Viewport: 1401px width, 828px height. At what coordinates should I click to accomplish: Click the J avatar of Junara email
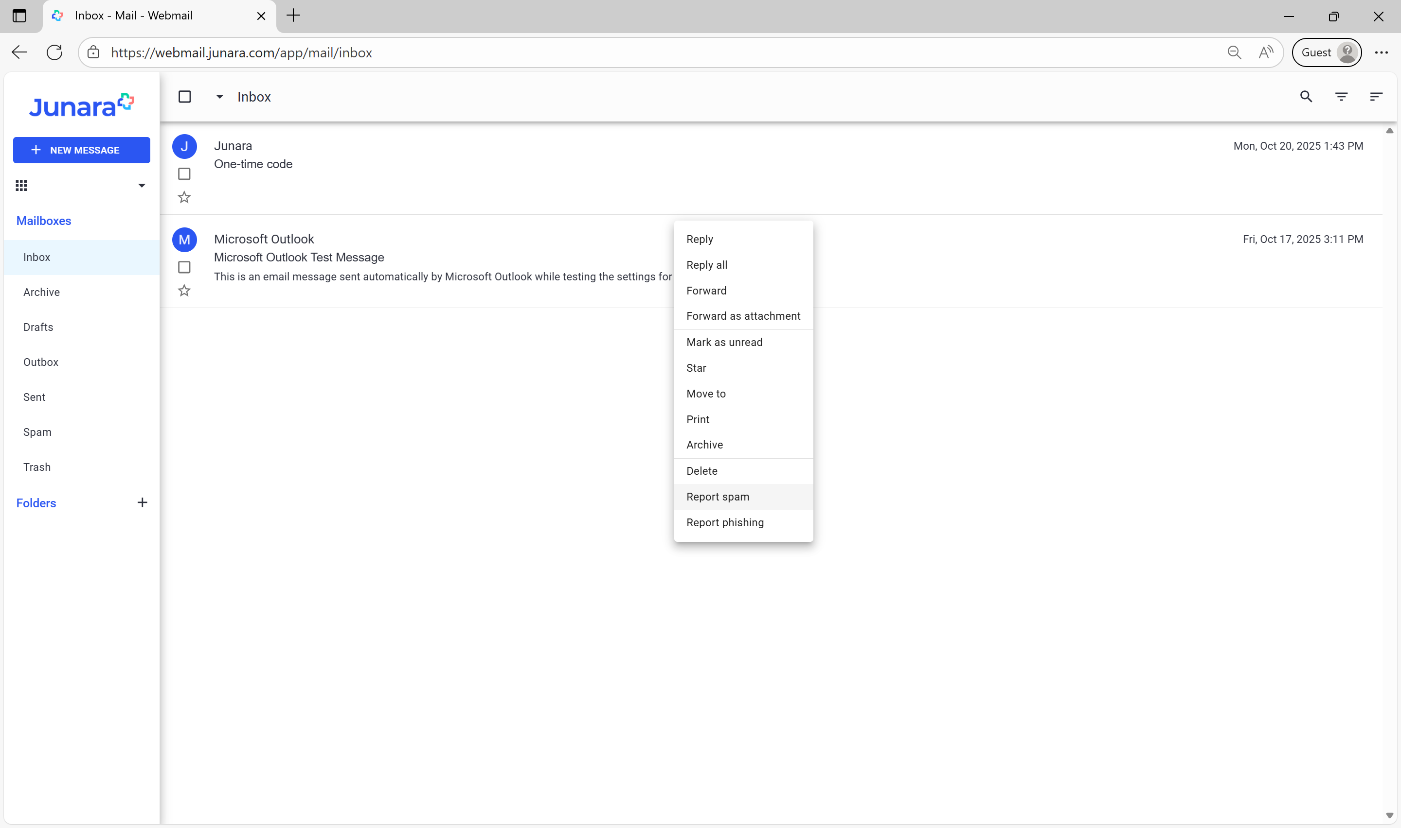click(184, 146)
